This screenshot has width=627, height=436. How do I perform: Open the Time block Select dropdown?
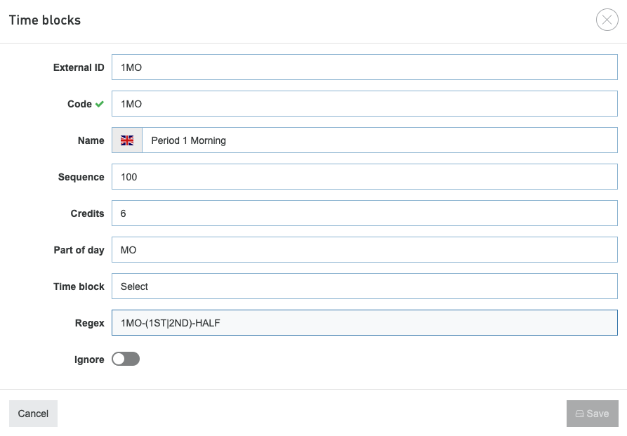364,286
